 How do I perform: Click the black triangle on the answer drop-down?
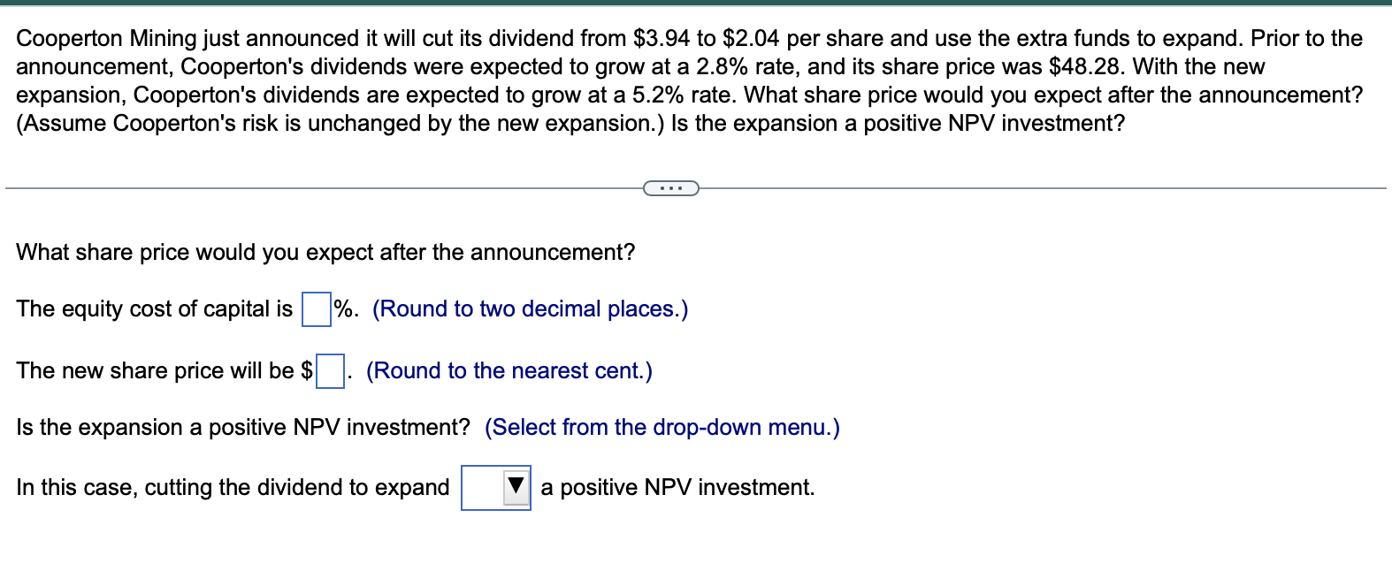click(x=514, y=486)
